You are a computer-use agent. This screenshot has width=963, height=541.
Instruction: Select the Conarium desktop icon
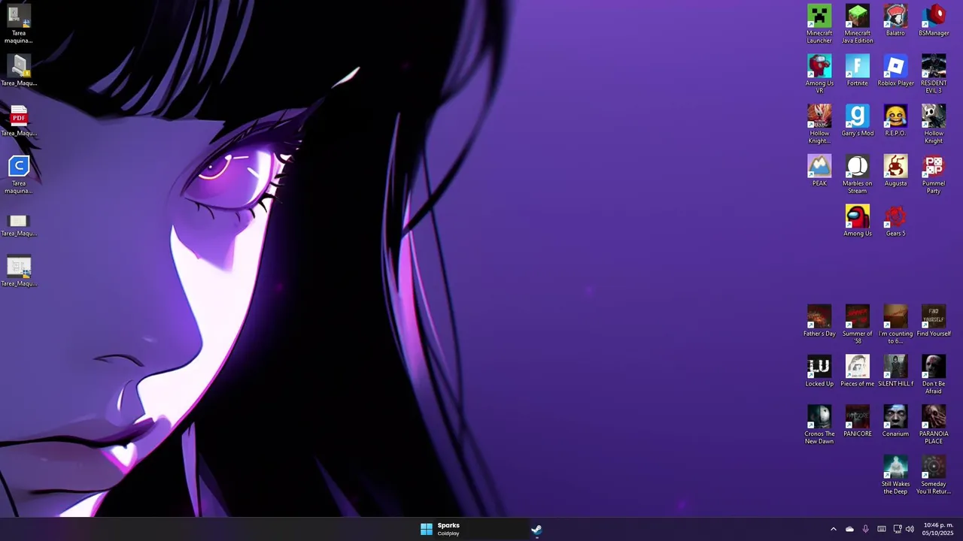[x=895, y=422]
